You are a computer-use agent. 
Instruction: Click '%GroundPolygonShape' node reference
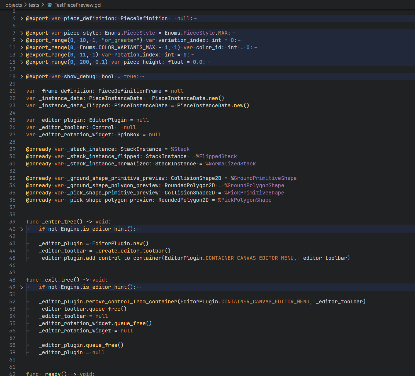click(254, 186)
